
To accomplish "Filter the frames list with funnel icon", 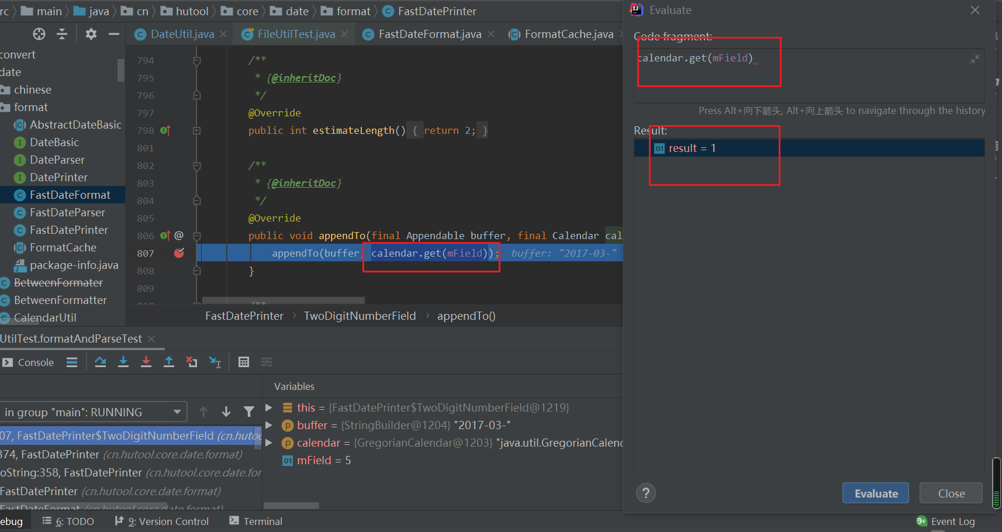I will [x=249, y=412].
